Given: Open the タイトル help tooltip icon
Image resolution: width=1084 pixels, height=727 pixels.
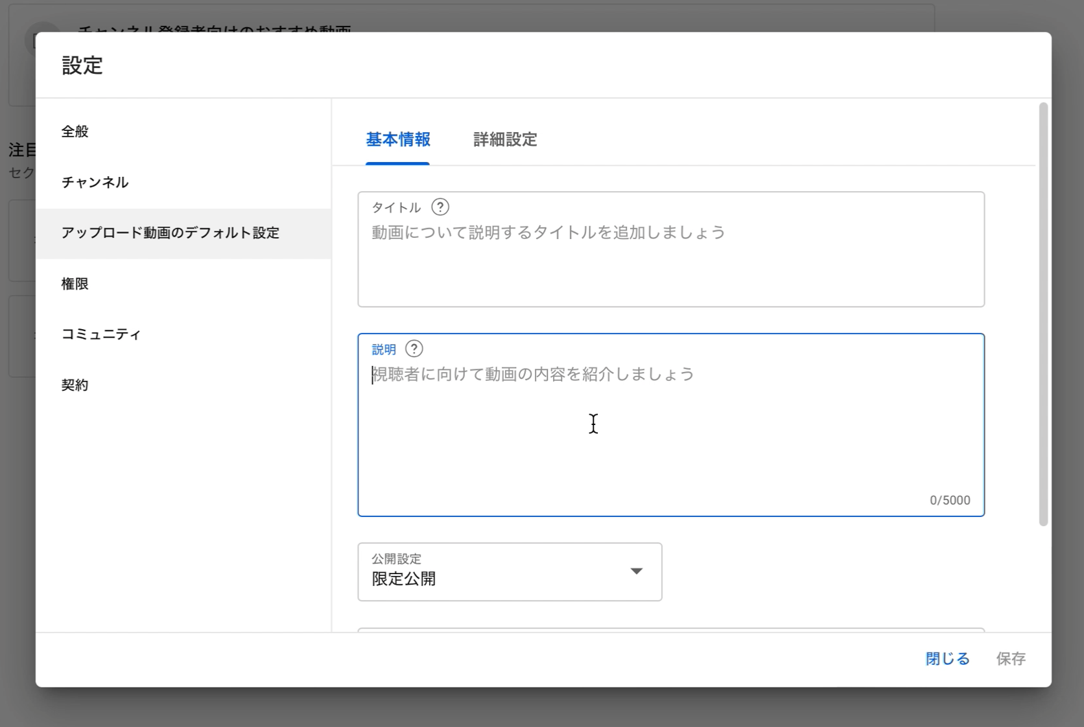Looking at the screenshot, I should click(441, 207).
